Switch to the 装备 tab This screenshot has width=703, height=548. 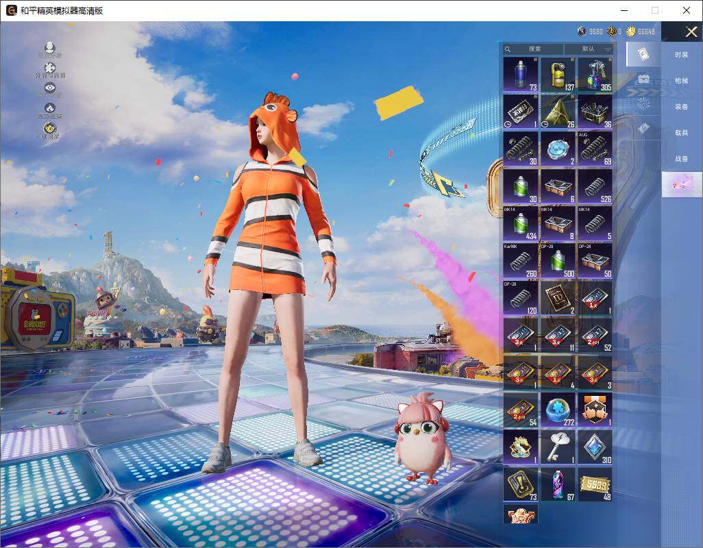click(x=682, y=107)
